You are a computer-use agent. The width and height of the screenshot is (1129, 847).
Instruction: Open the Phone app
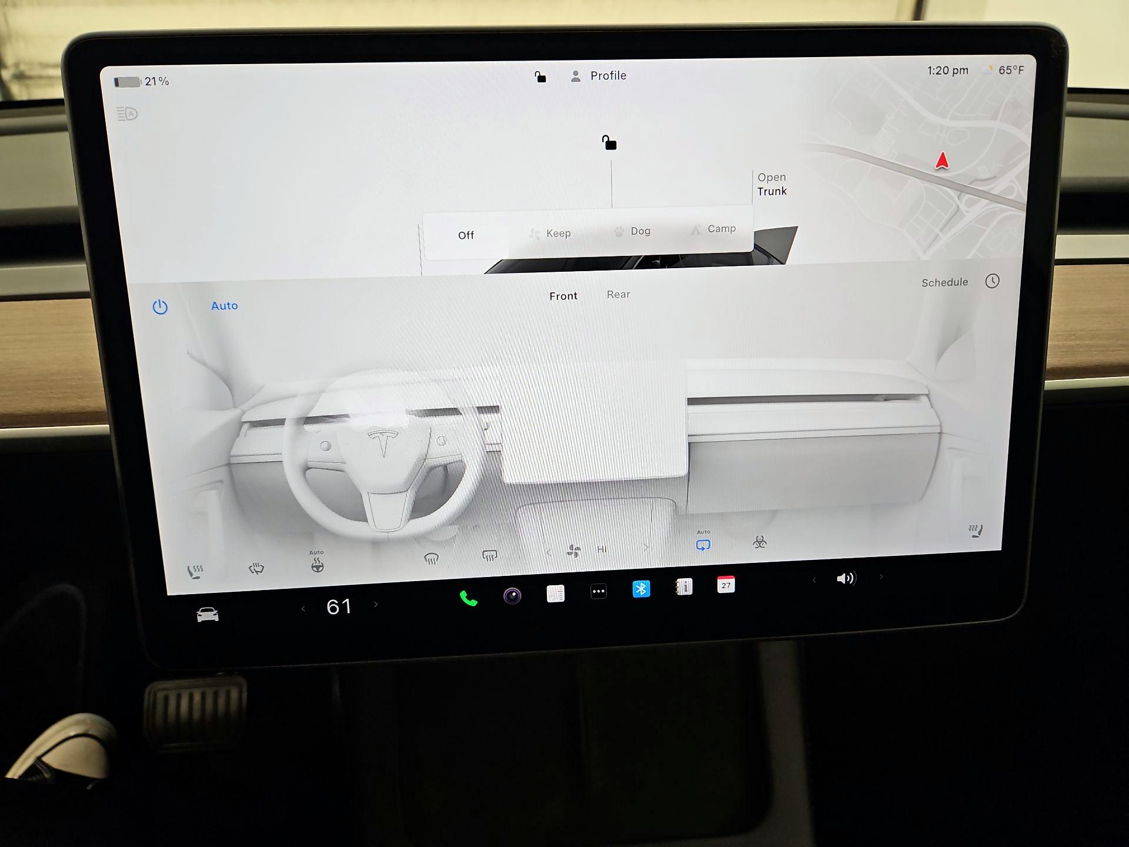pyautogui.click(x=468, y=599)
